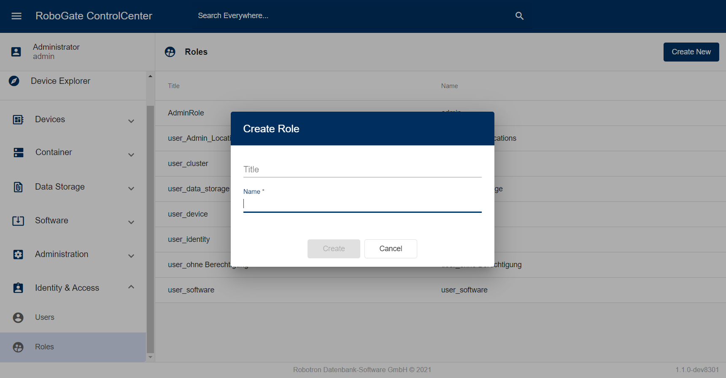
Task: Click the Administration gear icon
Action: pyautogui.click(x=18, y=255)
